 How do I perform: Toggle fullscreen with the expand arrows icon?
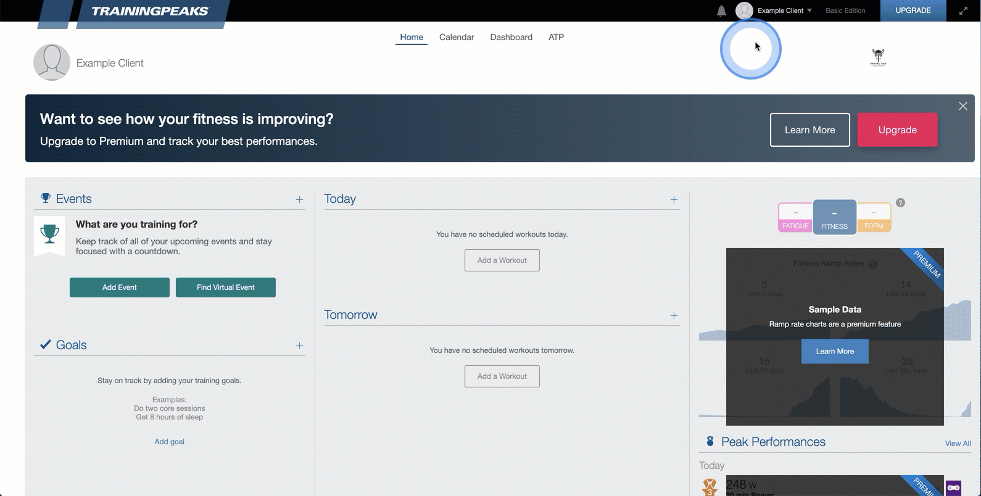click(x=963, y=10)
